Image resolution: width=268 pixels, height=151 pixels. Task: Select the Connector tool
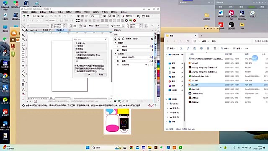(x=23, y=75)
